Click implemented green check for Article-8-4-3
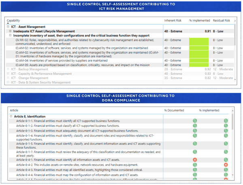This screenshot has width=243, height=185. (226, 170)
